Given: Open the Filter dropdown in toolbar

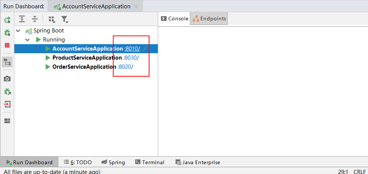Looking at the screenshot, I should click(x=65, y=19).
